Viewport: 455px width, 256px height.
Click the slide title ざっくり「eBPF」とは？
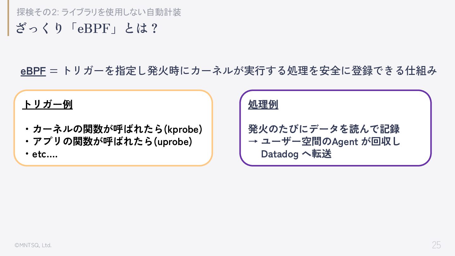click(x=87, y=28)
